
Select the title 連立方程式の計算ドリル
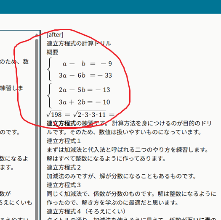tap(79, 43)
